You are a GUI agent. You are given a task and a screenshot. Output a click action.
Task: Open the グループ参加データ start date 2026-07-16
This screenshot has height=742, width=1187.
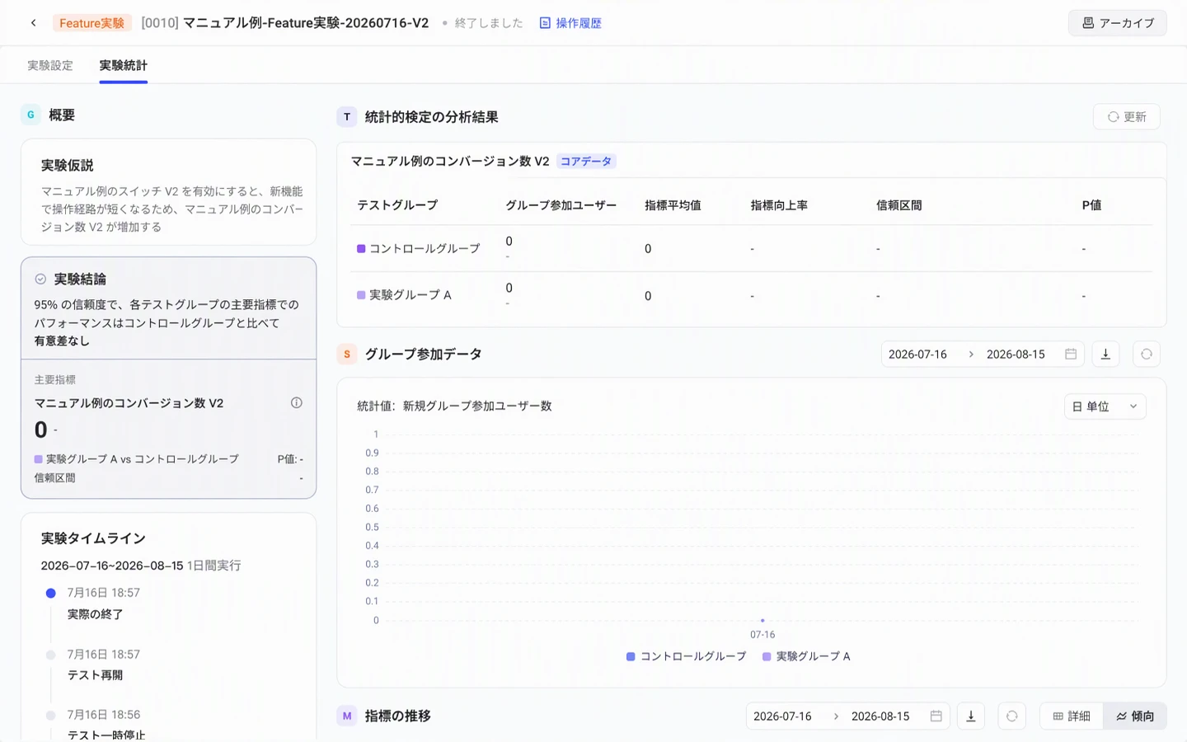[x=917, y=355]
